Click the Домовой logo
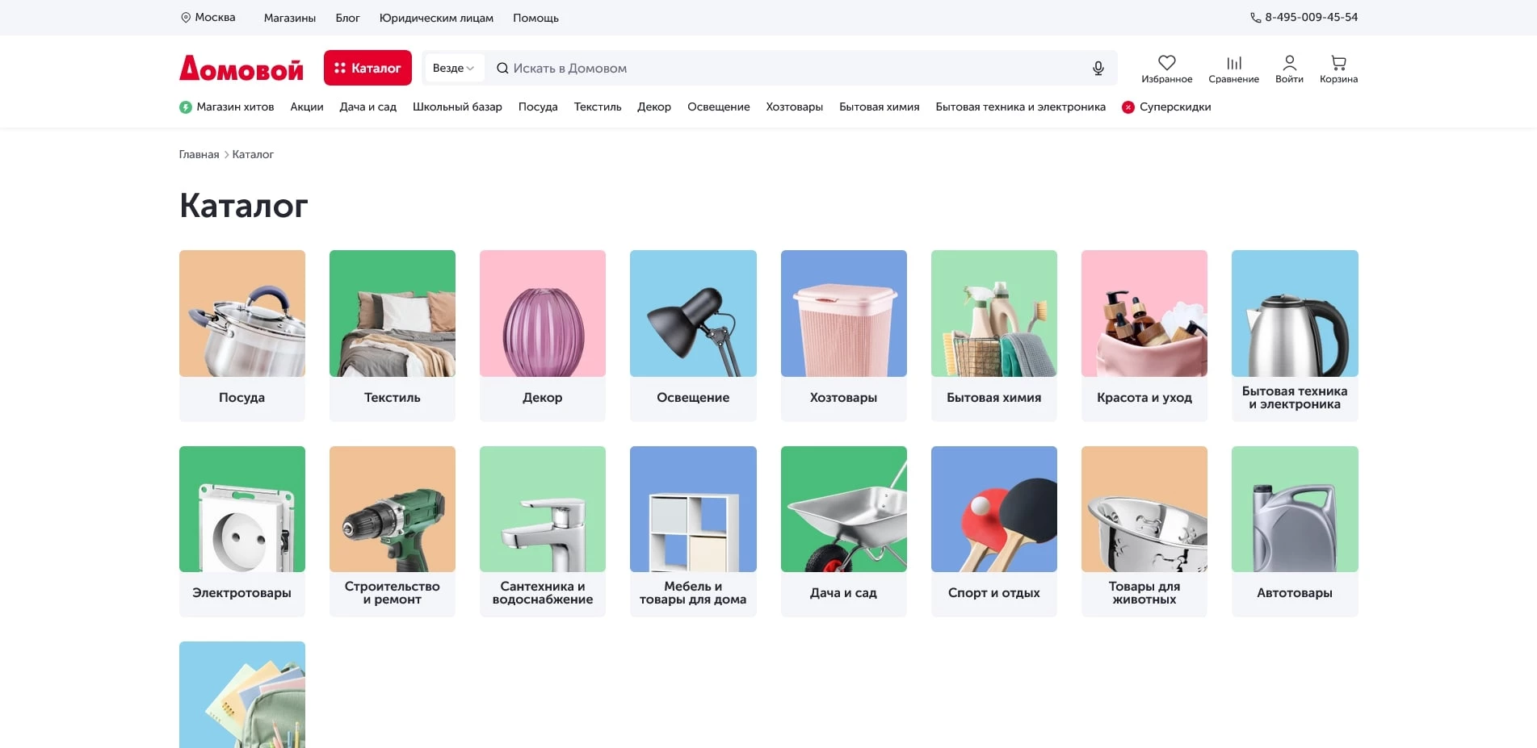The width and height of the screenshot is (1537, 748). (x=241, y=69)
